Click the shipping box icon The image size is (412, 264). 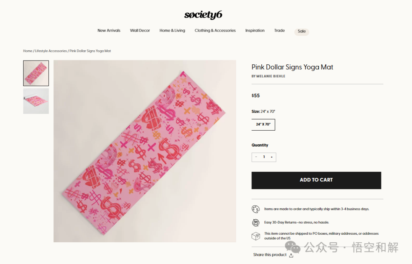pyautogui.click(x=256, y=236)
